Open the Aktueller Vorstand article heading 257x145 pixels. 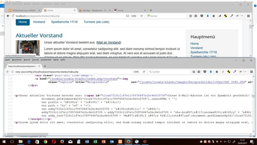tap(39, 35)
